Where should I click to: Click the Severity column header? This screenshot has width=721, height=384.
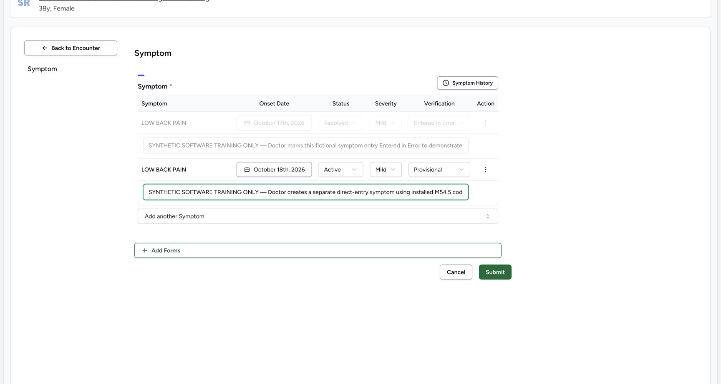pyautogui.click(x=386, y=103)
